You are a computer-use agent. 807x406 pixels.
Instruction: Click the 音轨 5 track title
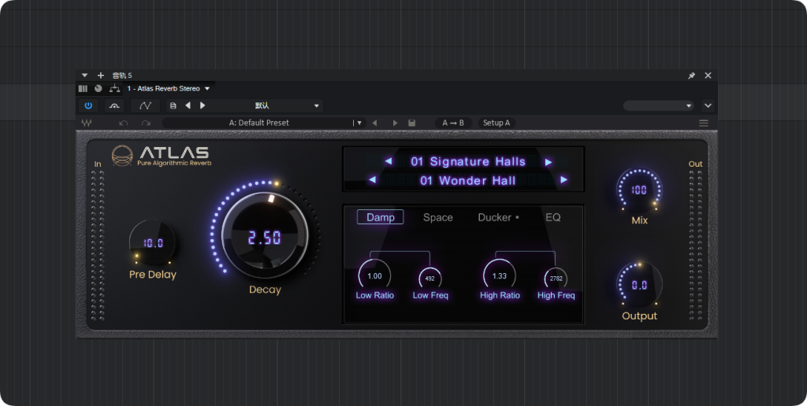122,76
